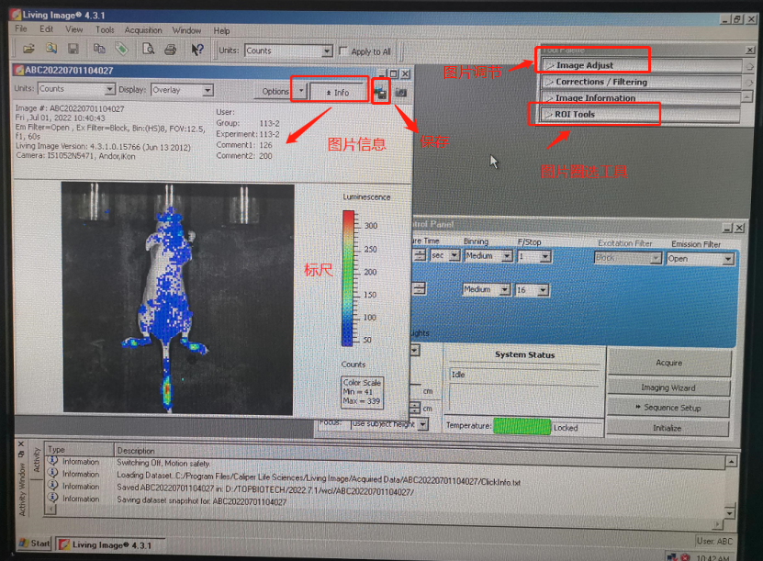763x561 pixels.
Task: Click info icon beside Loading Dataset row
Action: click(x=53, y=473)
